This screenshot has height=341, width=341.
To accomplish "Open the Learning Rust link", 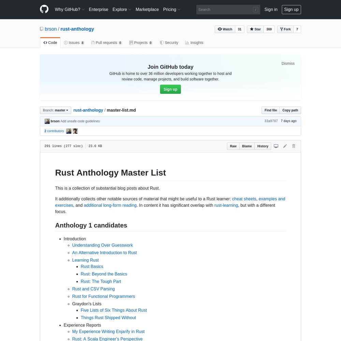I will coord(86,260).
